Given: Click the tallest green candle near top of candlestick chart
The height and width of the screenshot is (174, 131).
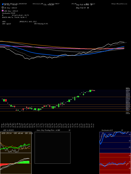Looking at the screenshot, I should point(90,91).
